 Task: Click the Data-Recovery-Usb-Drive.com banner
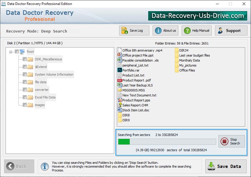click(x=197, y=16)
